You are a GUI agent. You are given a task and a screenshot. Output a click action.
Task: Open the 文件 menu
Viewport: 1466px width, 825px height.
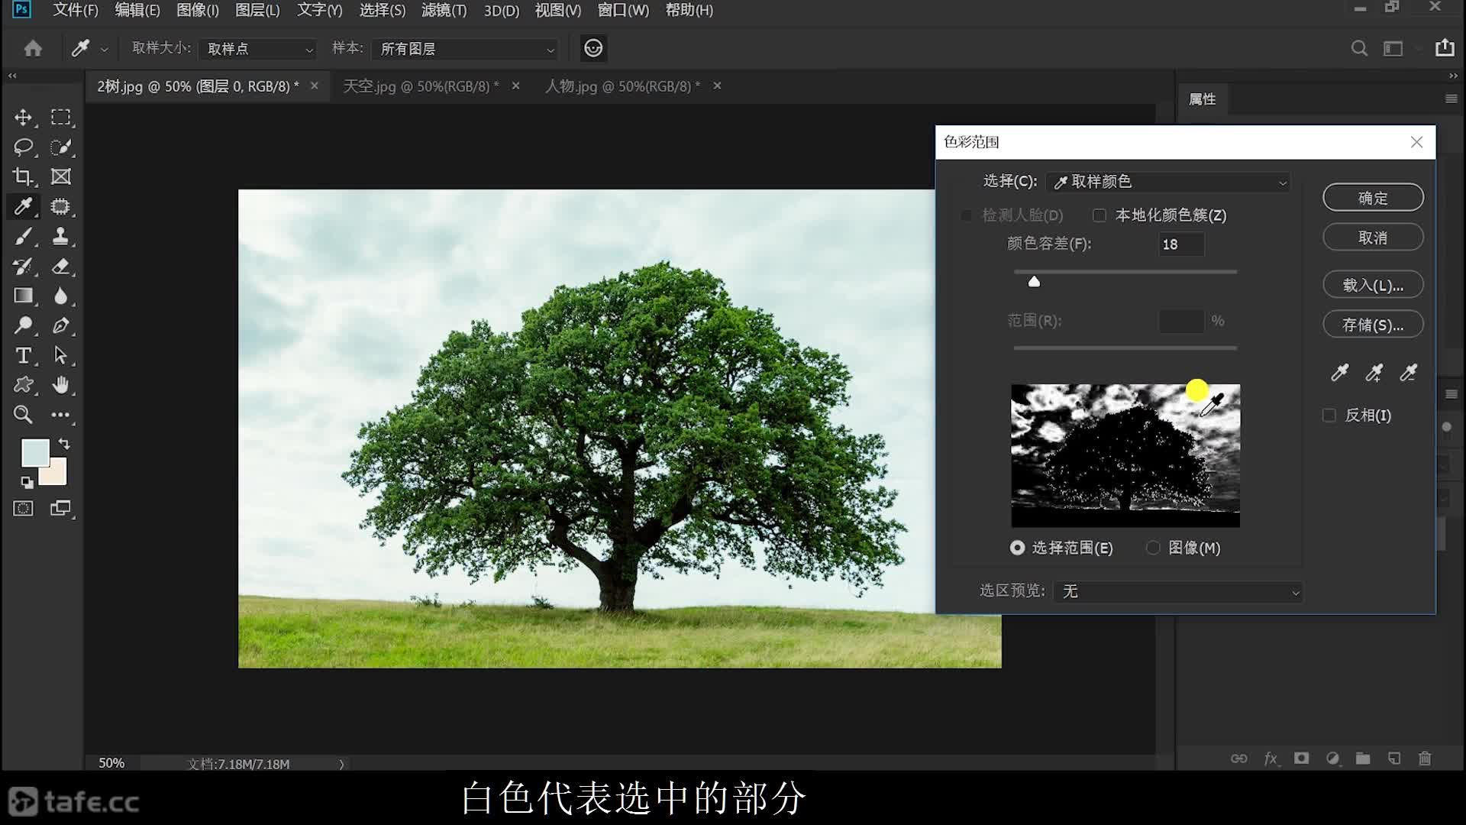coord(75,10)
